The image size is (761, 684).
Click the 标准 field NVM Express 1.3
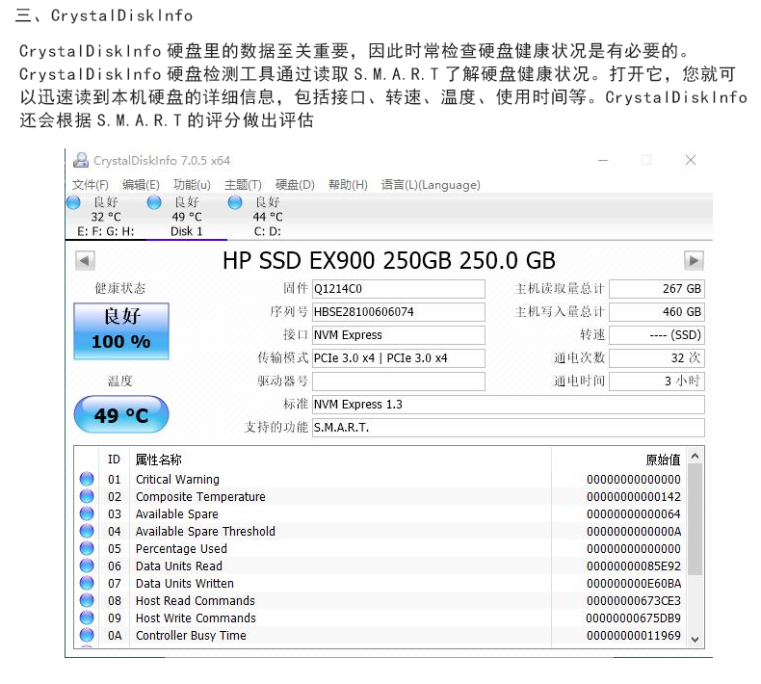click(509, 405)
